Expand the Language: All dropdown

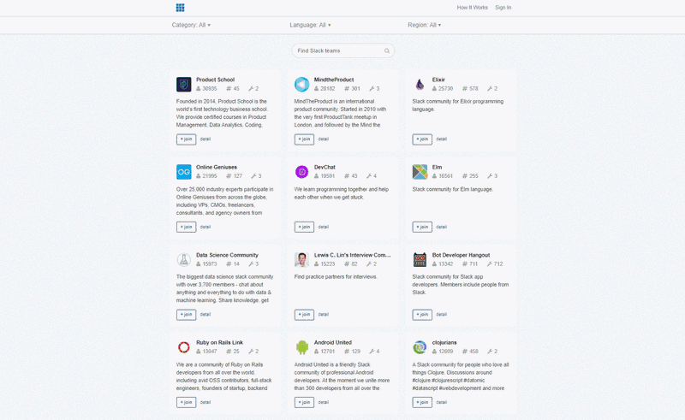(310, 25)
